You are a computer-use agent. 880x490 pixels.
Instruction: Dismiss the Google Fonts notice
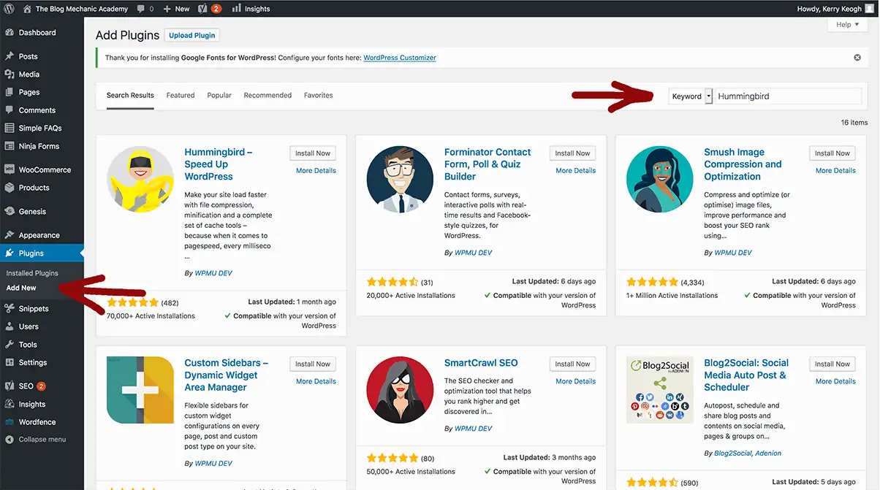point(857,57)
